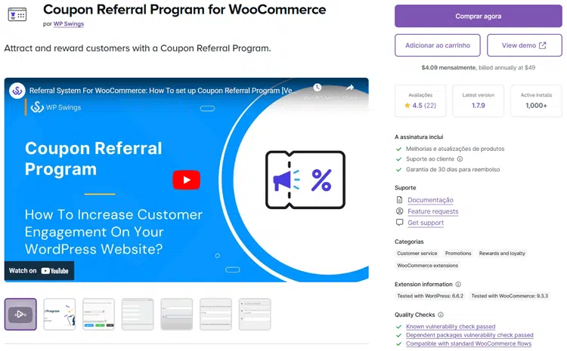567x351 pixels.
Task: Select the Promotions category tag
Action: pyautogui.click(x=458, y=254)
